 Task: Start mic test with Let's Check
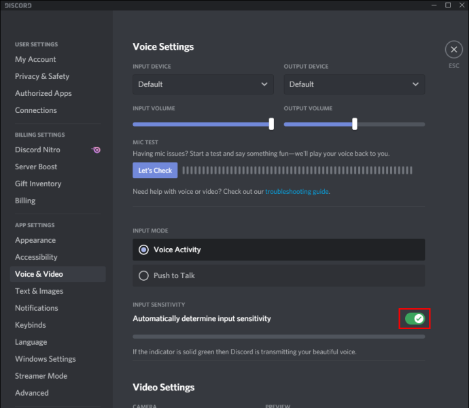[x=155, y=170]
